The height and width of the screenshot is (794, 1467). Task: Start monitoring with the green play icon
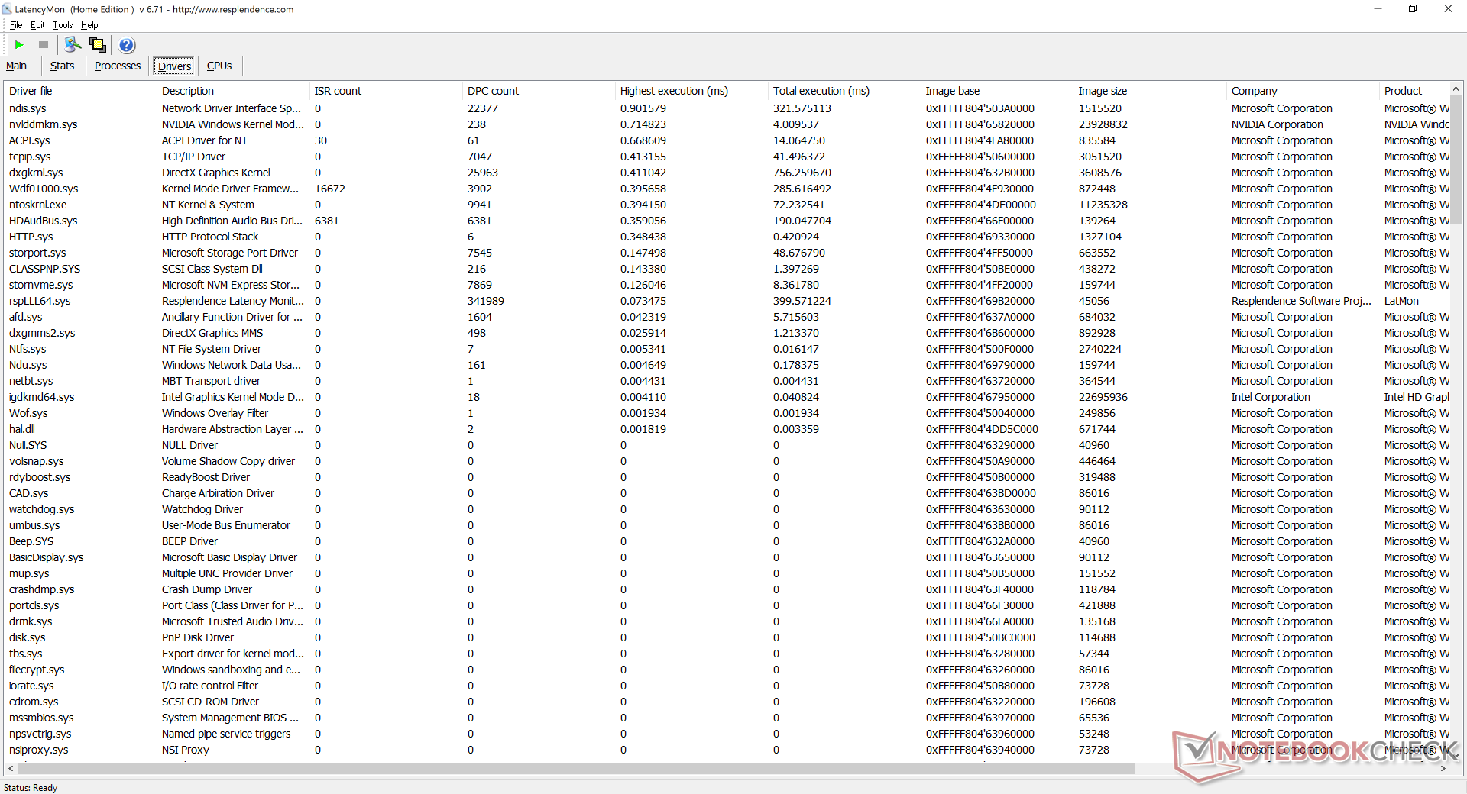[20, 45]
